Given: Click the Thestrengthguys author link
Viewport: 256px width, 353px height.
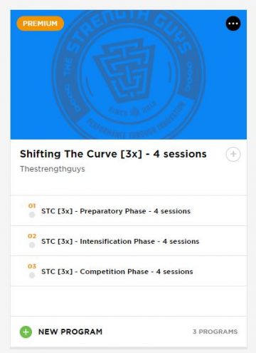Looking at the screenshot, I should pos(53,169).
